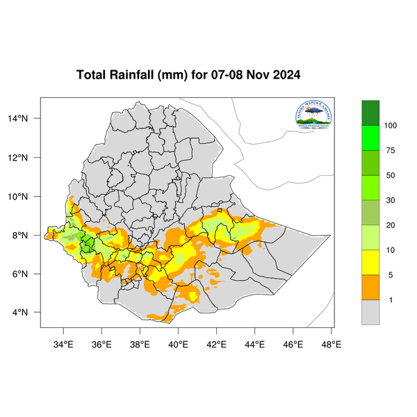Select the 30-50 mm lime legend swatch
This screenshot has width=417, height=417.
tap(370, 188)
